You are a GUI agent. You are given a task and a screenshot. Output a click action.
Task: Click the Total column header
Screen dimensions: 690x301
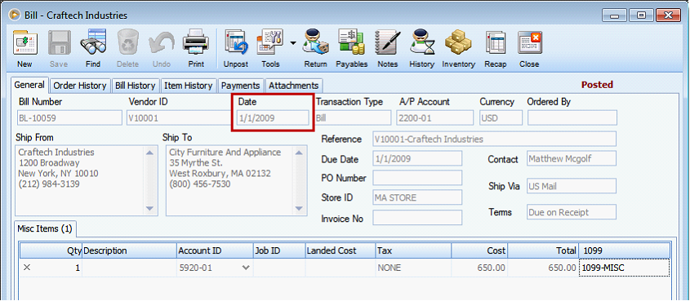click(x=543, y=251)
